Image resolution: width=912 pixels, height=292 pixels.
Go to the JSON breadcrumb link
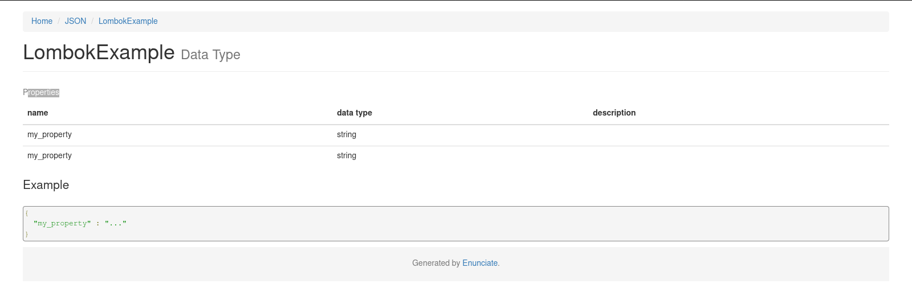(75, 21)
